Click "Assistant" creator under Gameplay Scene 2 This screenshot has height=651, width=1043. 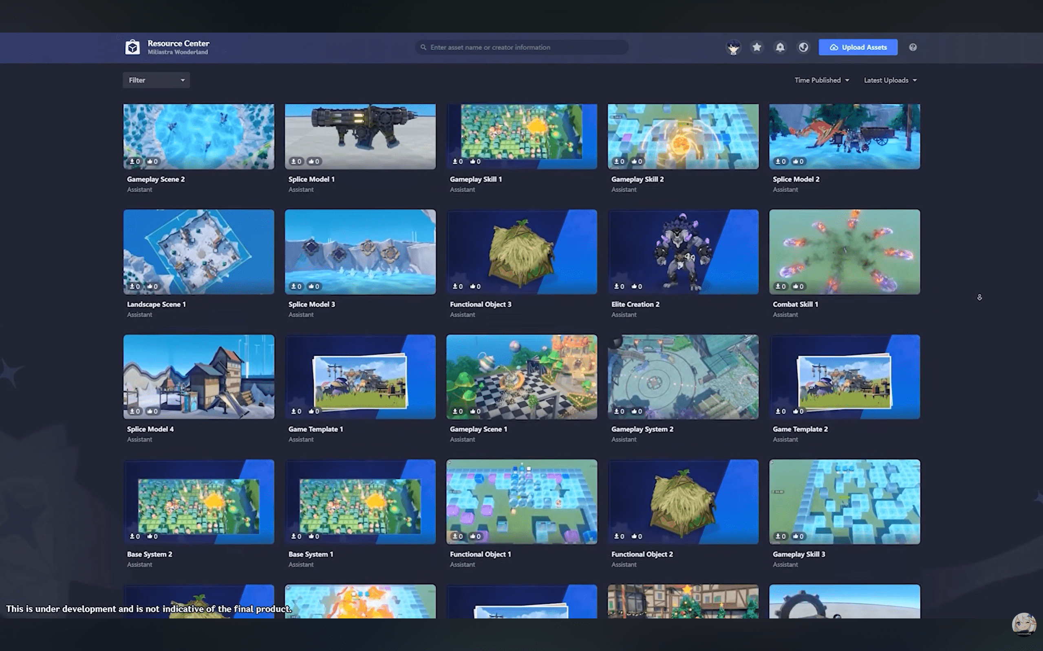coord(139,189)
